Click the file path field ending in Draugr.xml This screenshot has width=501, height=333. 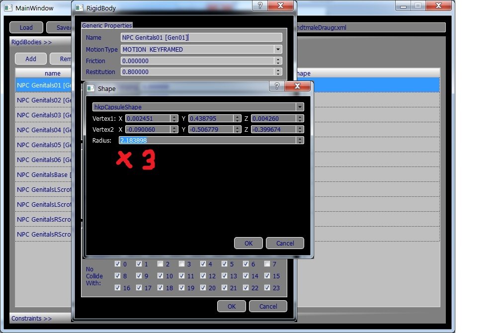tap(371, 27)
